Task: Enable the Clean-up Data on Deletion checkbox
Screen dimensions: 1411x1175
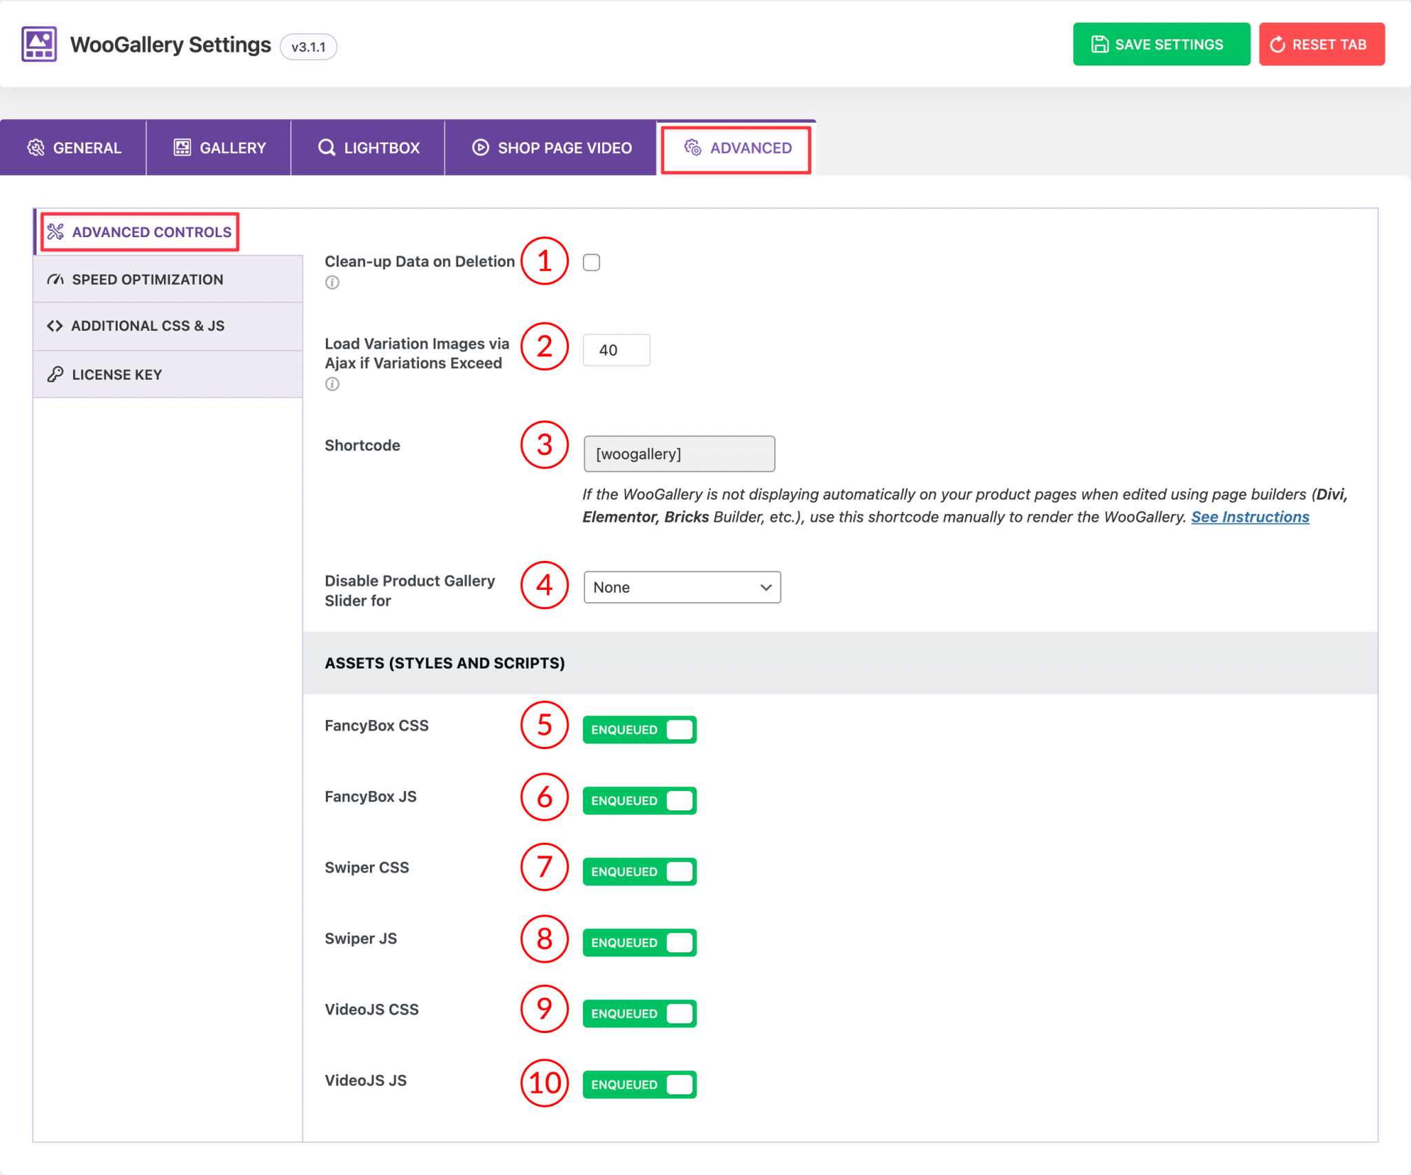Action: (x=591, y=262)
